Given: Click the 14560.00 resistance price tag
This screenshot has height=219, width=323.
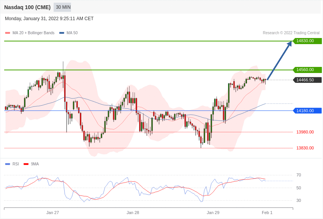Looking at the screenshot, I should [x=307, y=70].
